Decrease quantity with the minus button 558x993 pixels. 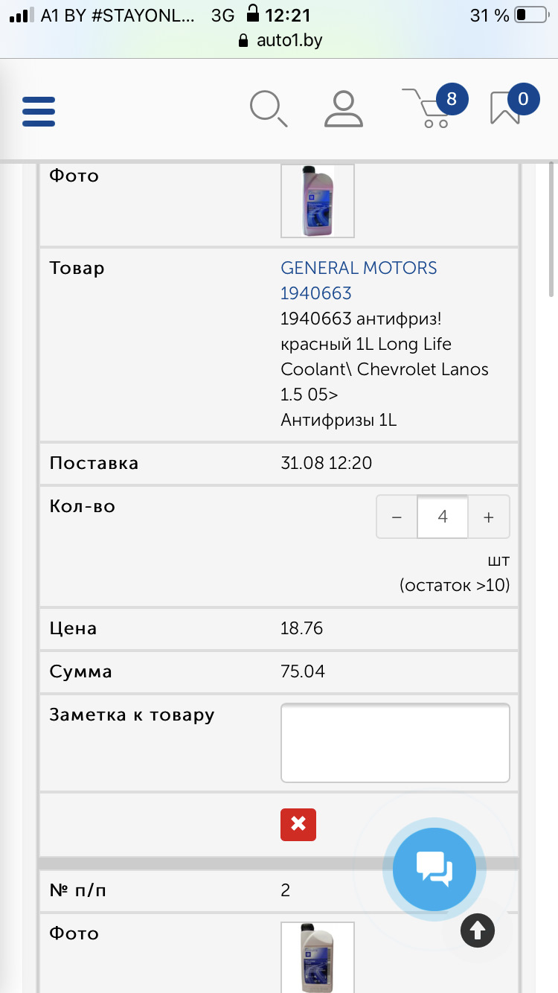tap(397, 517)
